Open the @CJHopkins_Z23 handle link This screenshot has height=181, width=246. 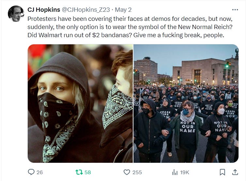(86, 10)
